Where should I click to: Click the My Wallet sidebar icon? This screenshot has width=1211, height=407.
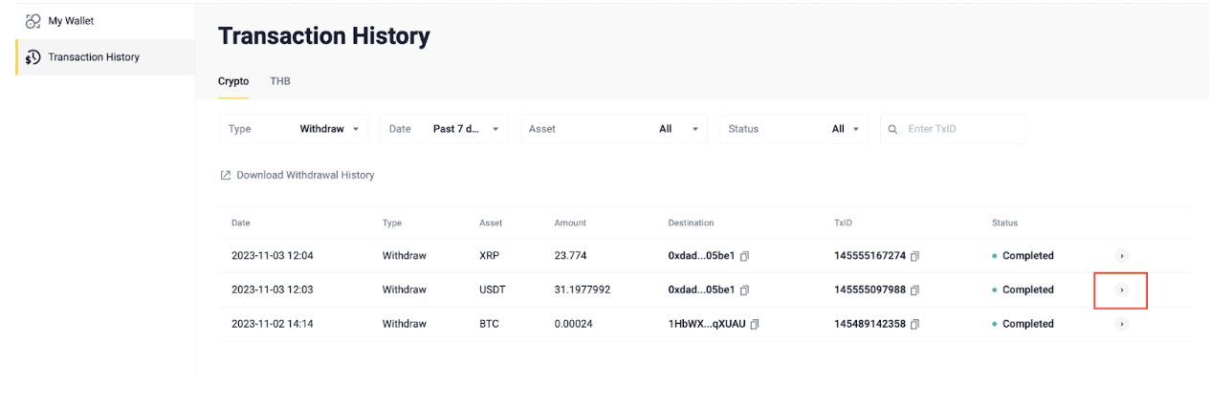click(33, 21)
